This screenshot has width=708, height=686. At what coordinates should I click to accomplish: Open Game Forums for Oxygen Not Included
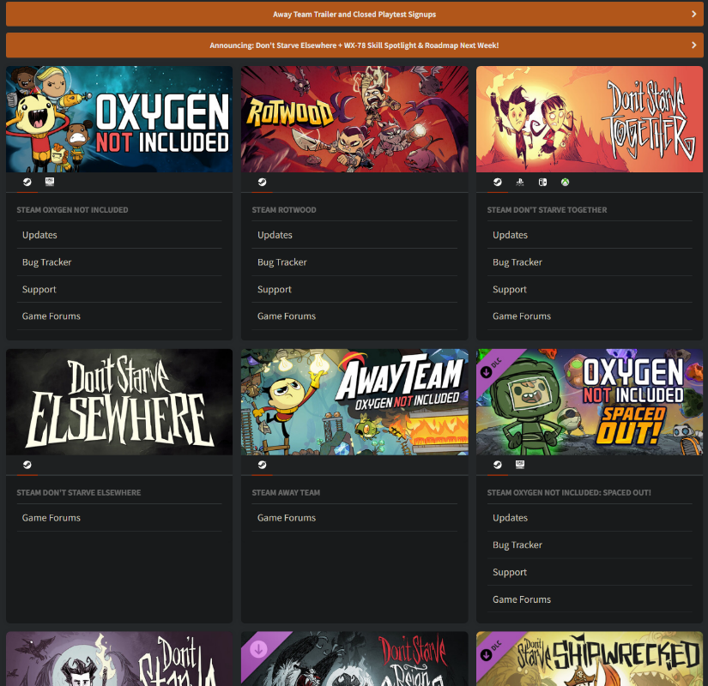pos(119,316)
